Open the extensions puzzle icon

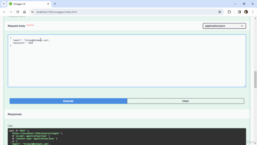pyautogui.click(x=229, y=12)
